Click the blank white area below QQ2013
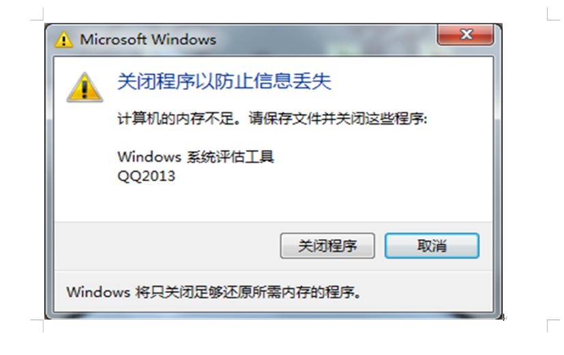Viewport: 564px width, 355px height. pos(273,203)
